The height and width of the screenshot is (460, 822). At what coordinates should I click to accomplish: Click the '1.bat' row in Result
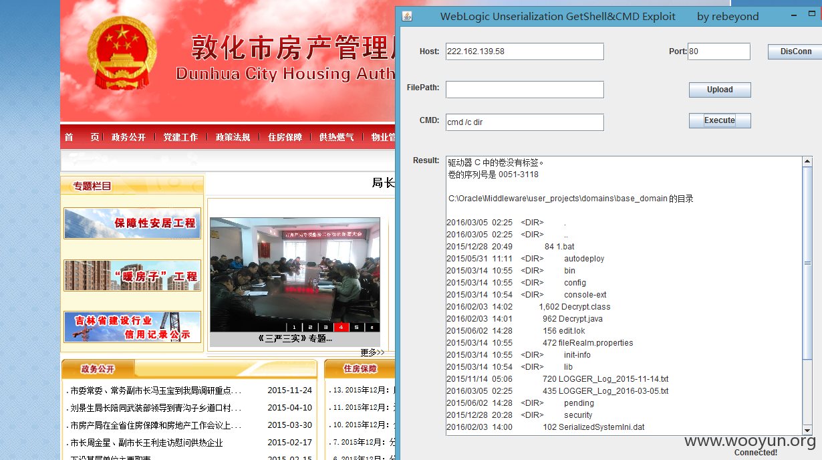pyautogui.click(x=511, y=247)
